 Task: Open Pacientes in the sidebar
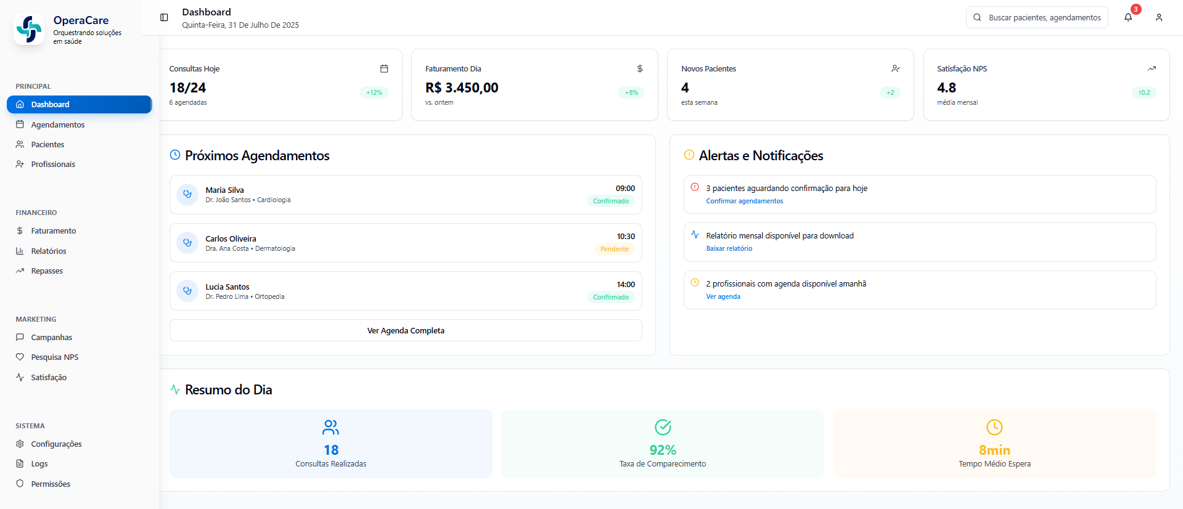coord(79,144)
